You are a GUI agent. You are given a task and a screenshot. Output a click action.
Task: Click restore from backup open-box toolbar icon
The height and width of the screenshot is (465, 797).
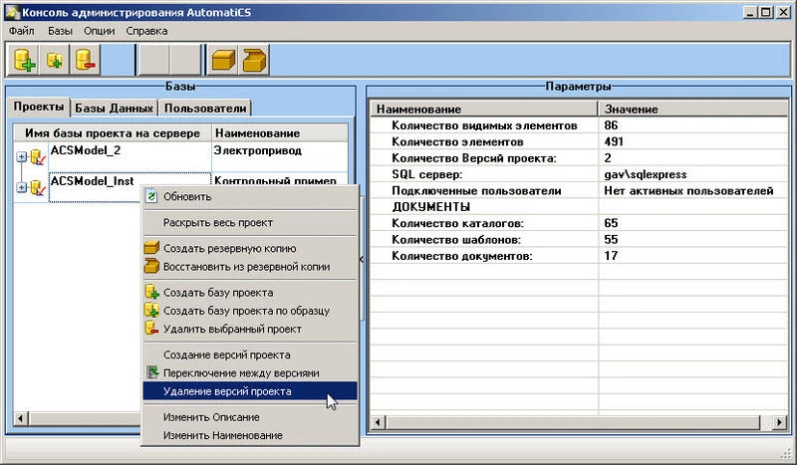[x=254, y=60]
